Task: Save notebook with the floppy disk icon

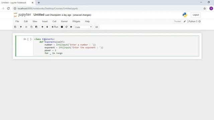Action: pyautogui.click(x=15, y=27)
